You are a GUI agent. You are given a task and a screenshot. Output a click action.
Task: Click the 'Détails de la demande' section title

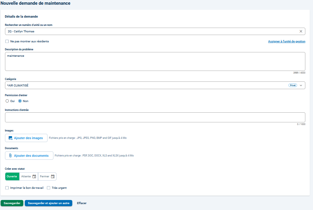click(21, 16)
